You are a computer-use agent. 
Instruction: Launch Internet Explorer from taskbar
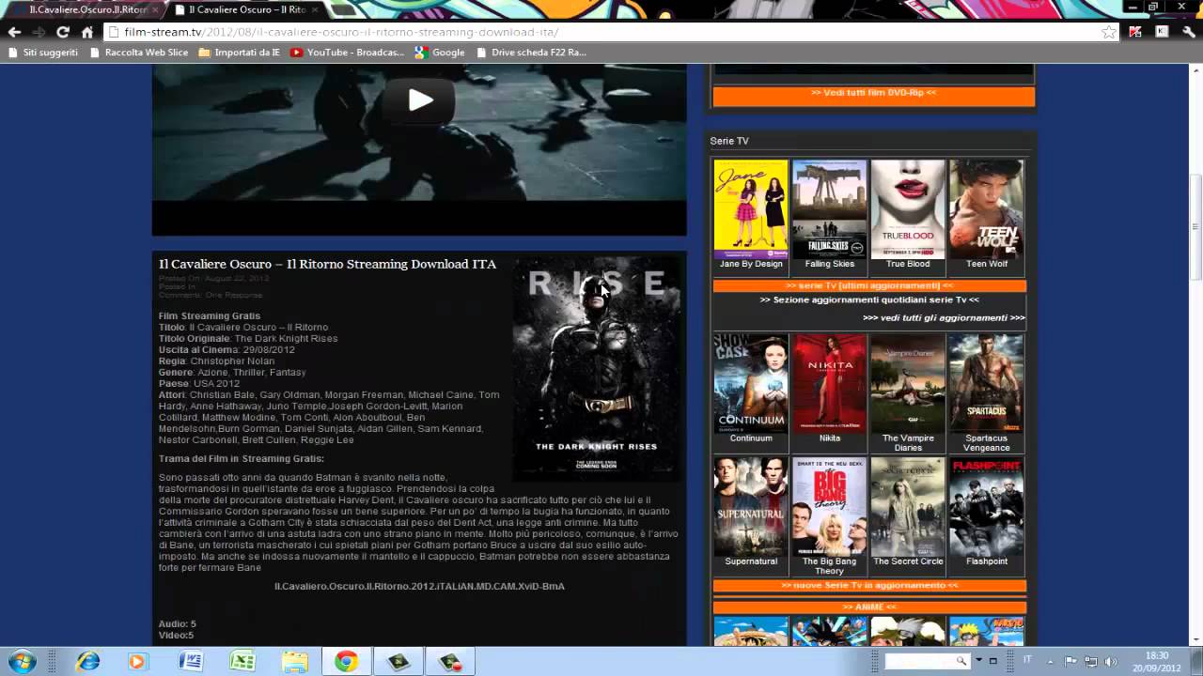point(88,662)
